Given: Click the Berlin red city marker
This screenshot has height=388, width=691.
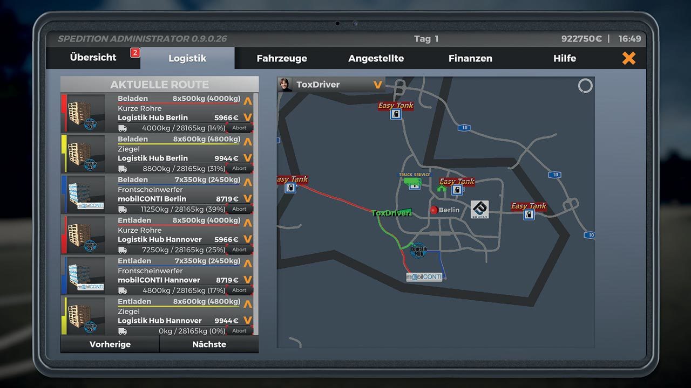Looking at the screenshot, I should tap(433, 210).
